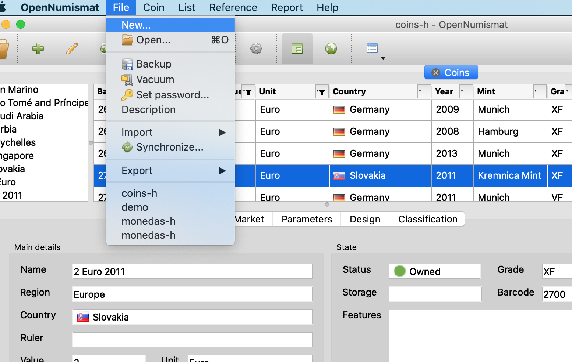
Task: Click the list columns toolbar icon
Action: (x=372, y=48)
